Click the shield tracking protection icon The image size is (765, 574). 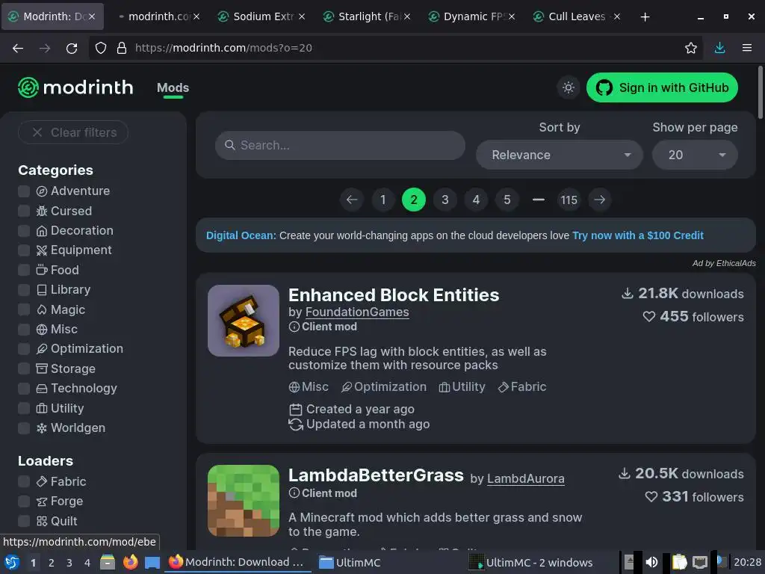pos(101,48)
